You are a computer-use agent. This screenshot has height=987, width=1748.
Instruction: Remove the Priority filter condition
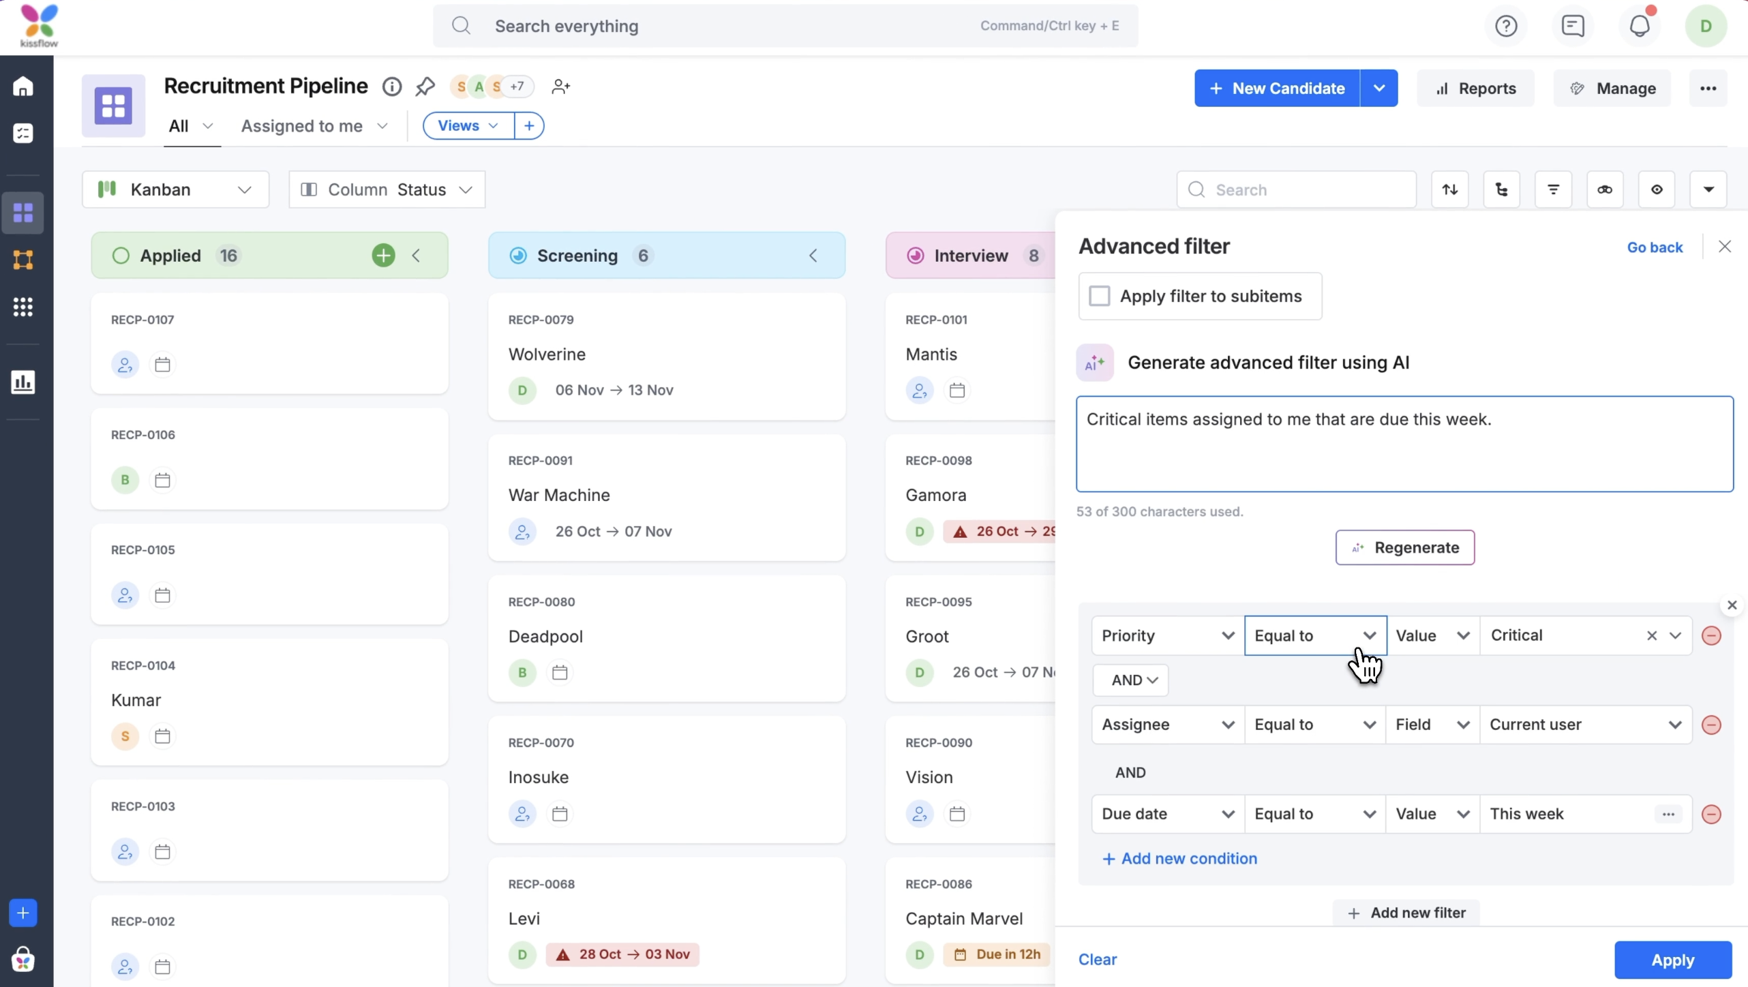coord(1711,636)
